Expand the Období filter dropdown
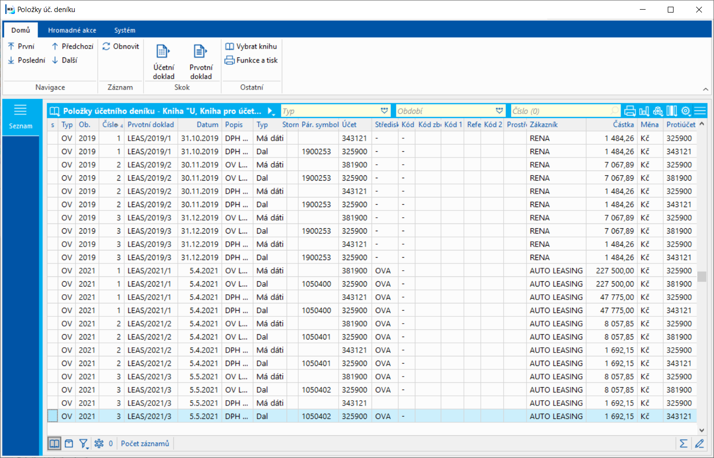 tap(499, 111)
